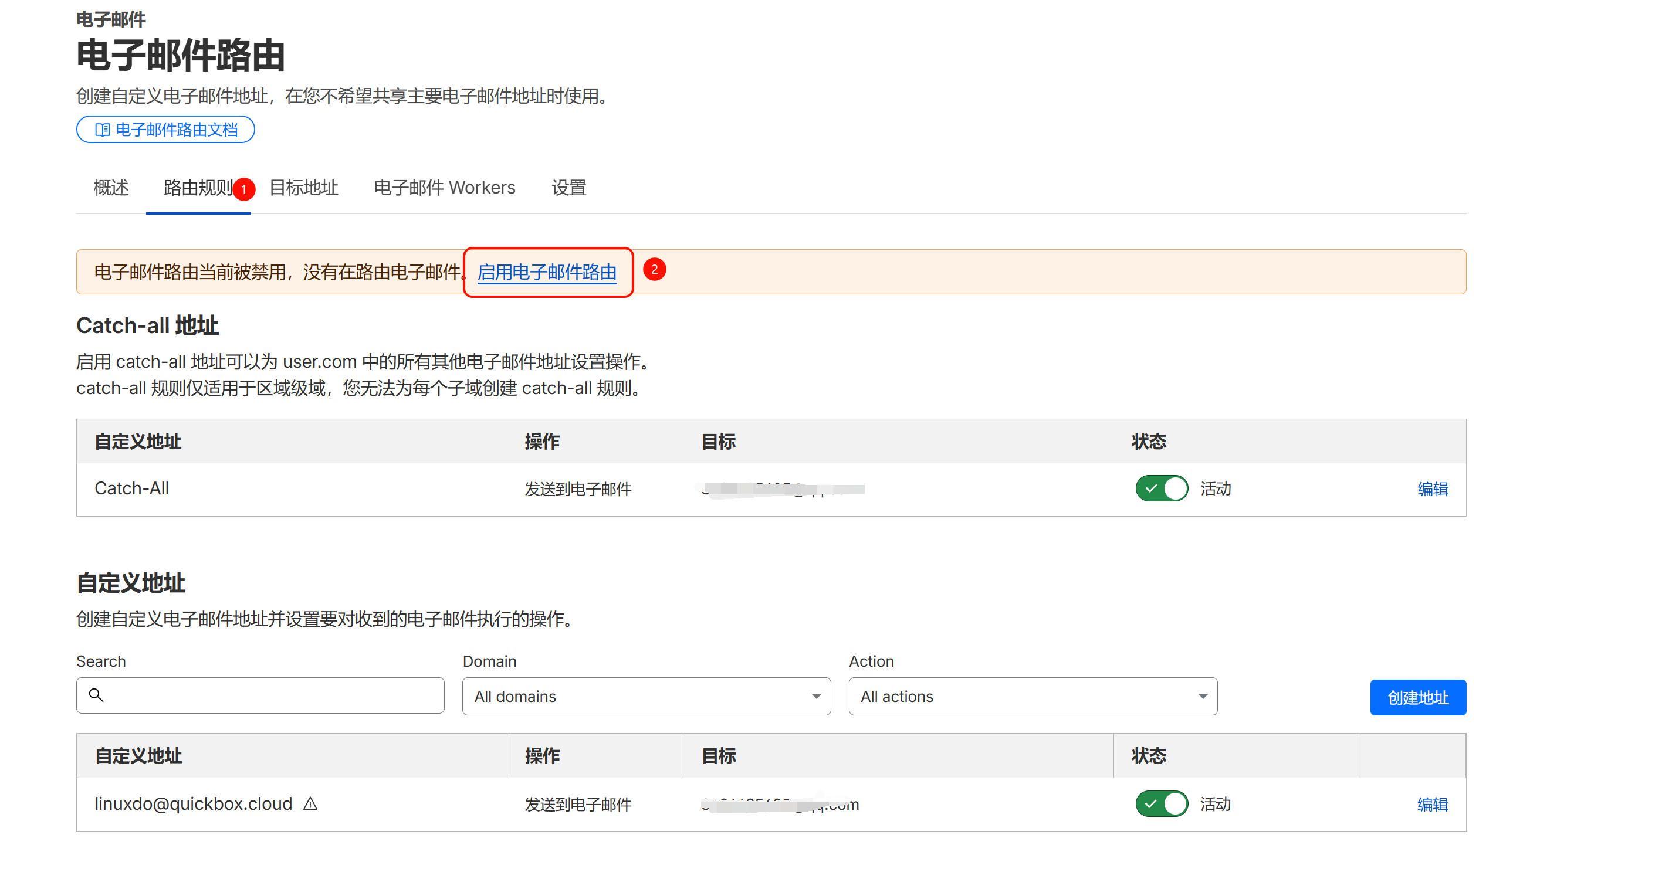Click red badge number 2 in banner
The image size is (1662, 872).
(x=654, y=270)
